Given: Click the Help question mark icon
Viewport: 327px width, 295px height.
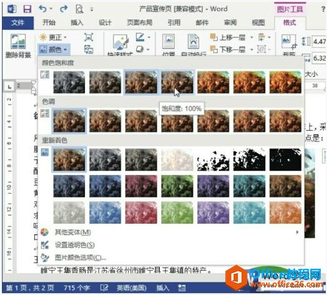Looking at the screenshot, I should 323,9.
